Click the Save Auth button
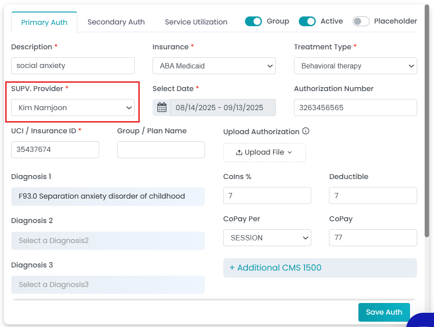The height and width of the screenshot is (327, 434). 384,312
